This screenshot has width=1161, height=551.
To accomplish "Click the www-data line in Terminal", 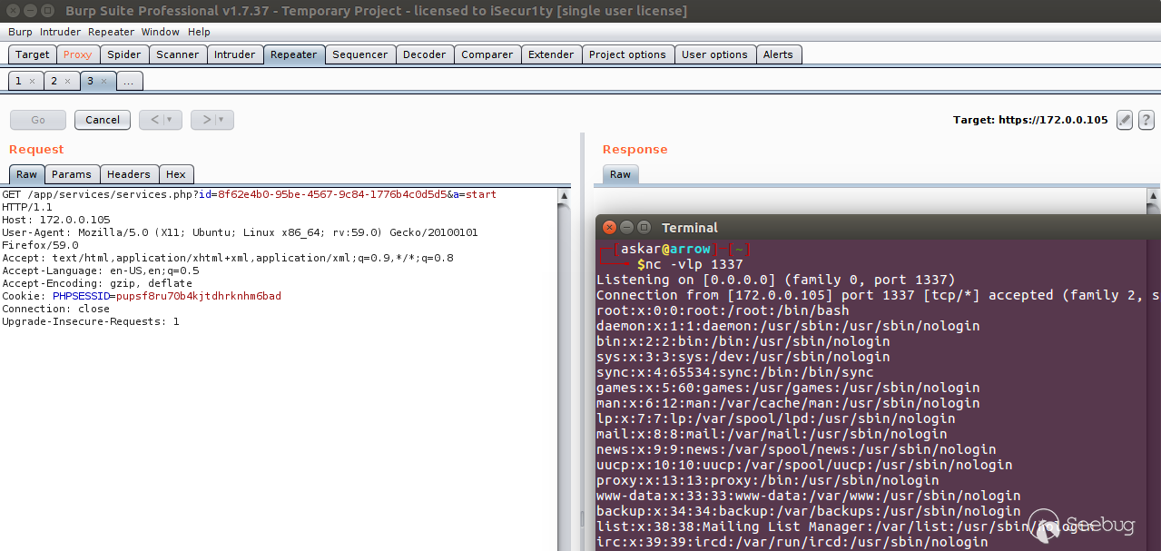I will (x=808, y=496).
